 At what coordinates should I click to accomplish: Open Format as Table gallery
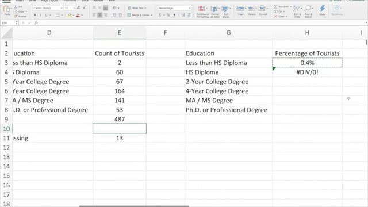coord(214,11)
